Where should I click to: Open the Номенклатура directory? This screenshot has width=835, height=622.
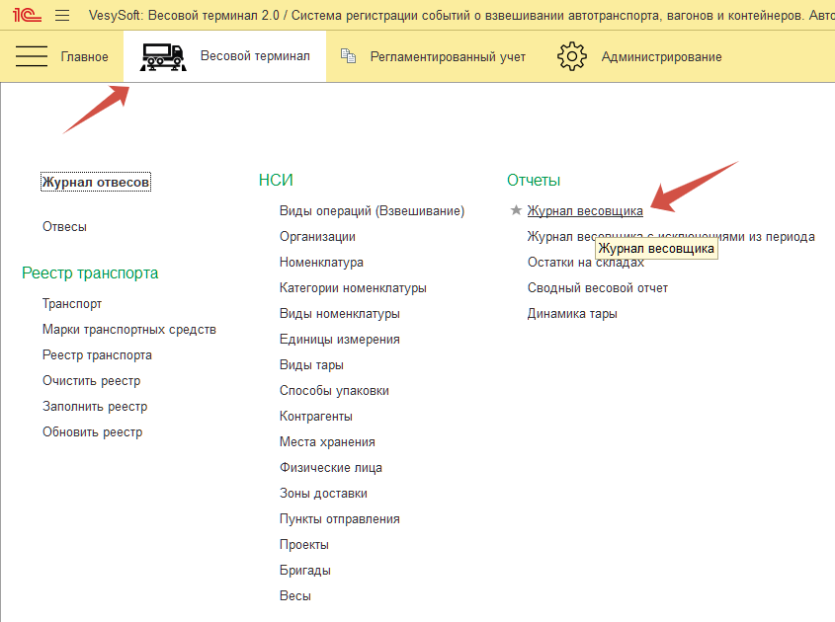click(x=321, y=262)
